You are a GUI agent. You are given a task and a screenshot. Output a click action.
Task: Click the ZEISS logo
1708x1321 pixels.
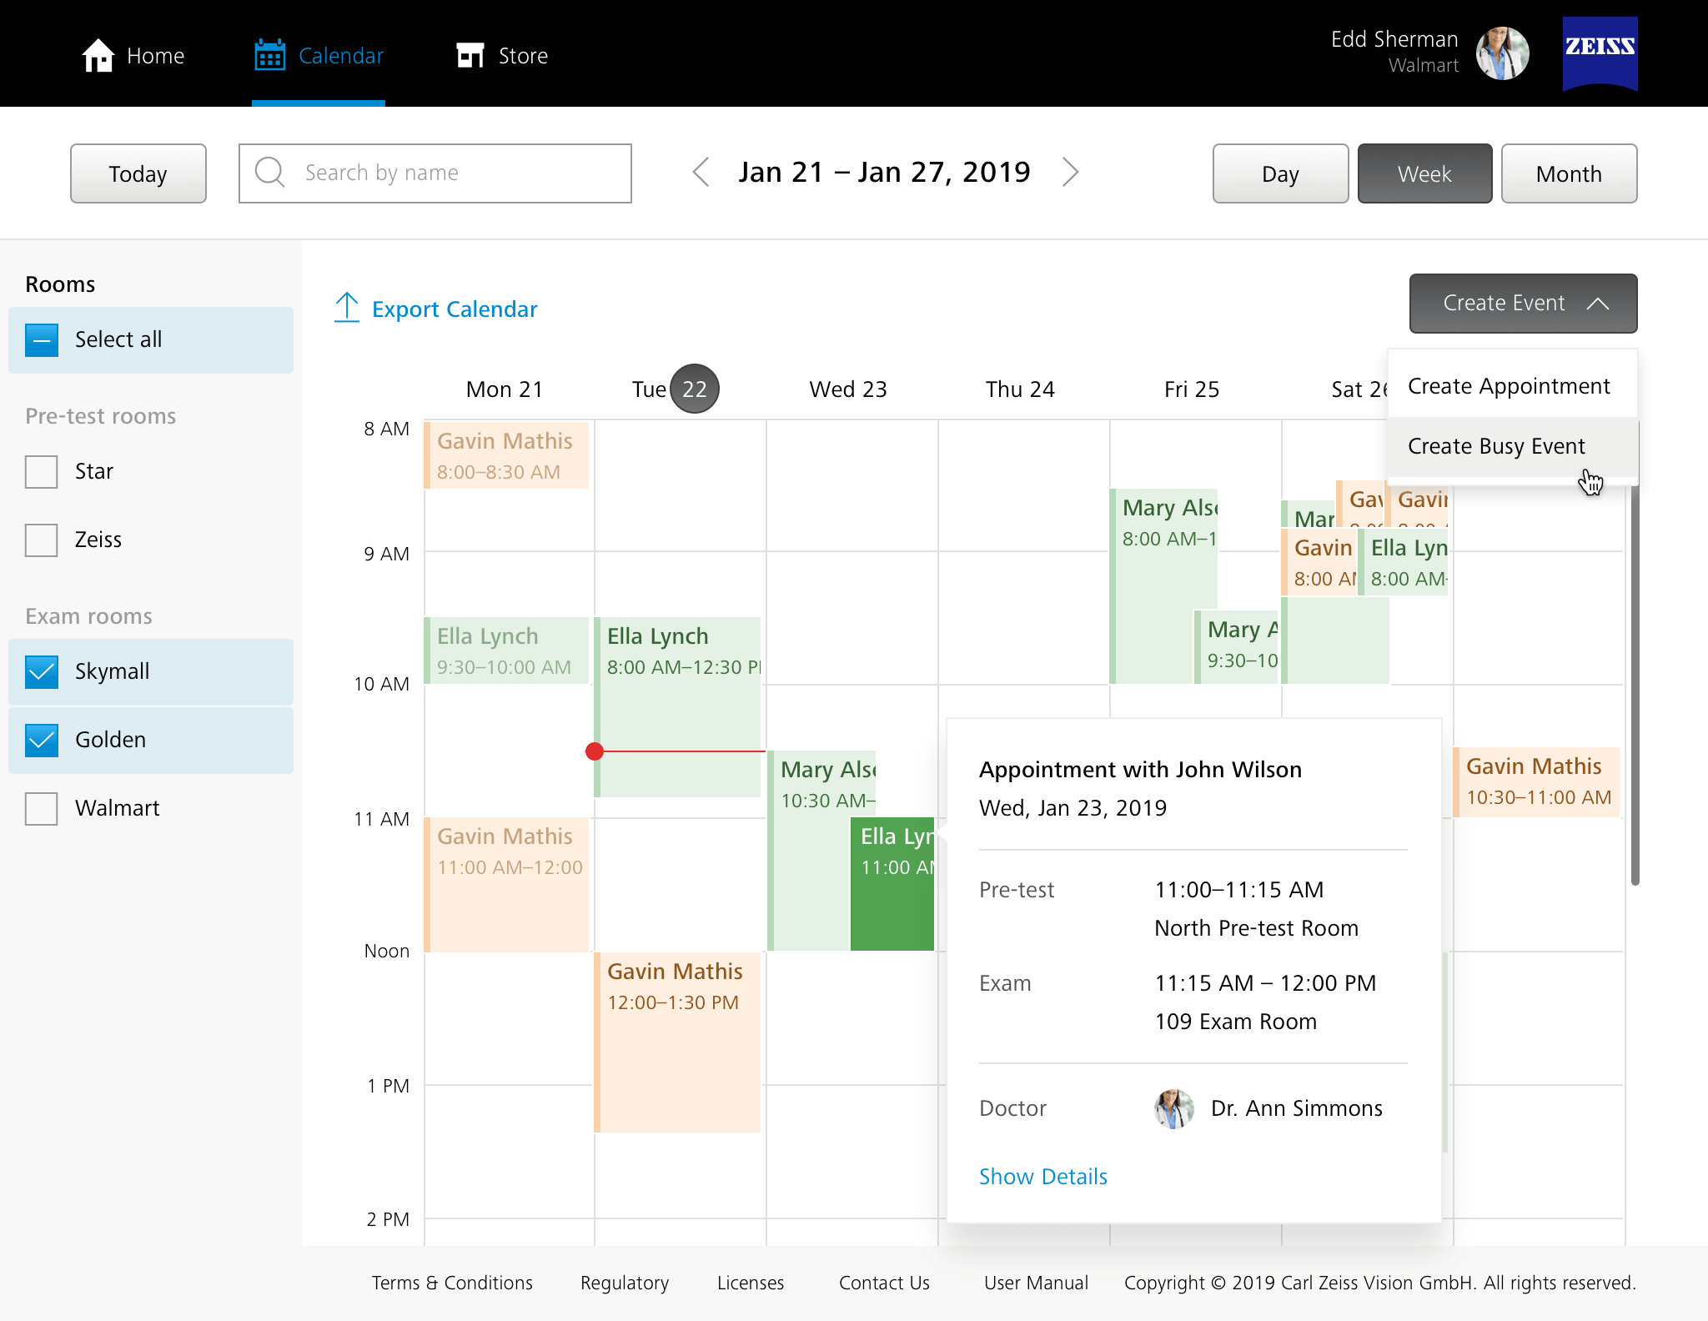click(1600, 52)
